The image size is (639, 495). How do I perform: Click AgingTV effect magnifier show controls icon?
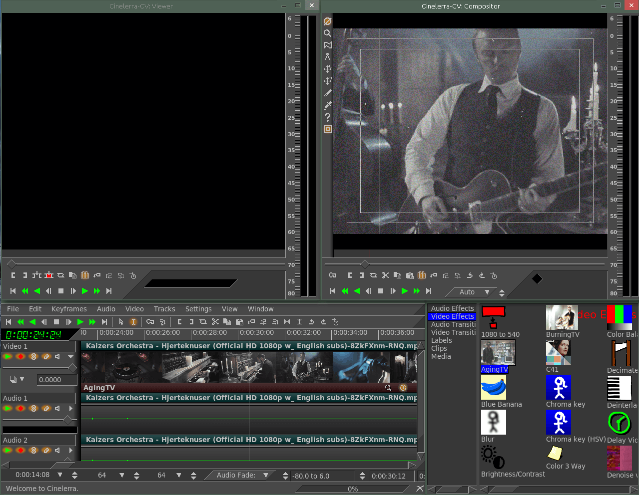coord(388,388)
